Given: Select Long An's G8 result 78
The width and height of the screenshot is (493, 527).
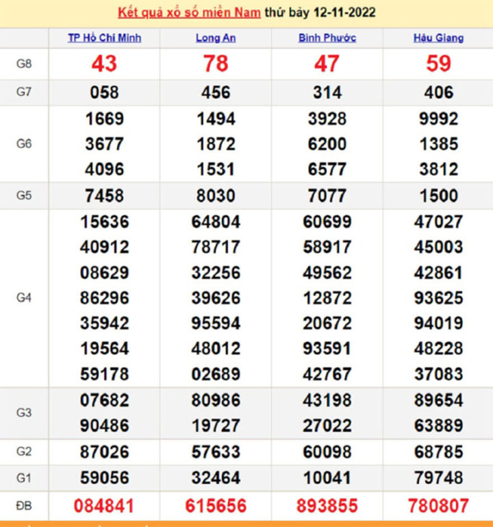Looking at the screenshot, I should [216, 64].
